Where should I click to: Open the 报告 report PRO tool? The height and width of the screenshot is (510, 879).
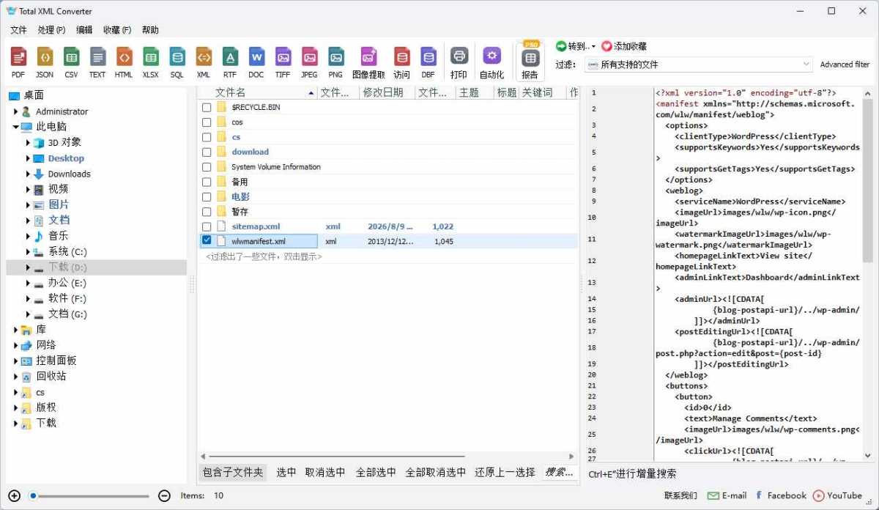[530, 62]
